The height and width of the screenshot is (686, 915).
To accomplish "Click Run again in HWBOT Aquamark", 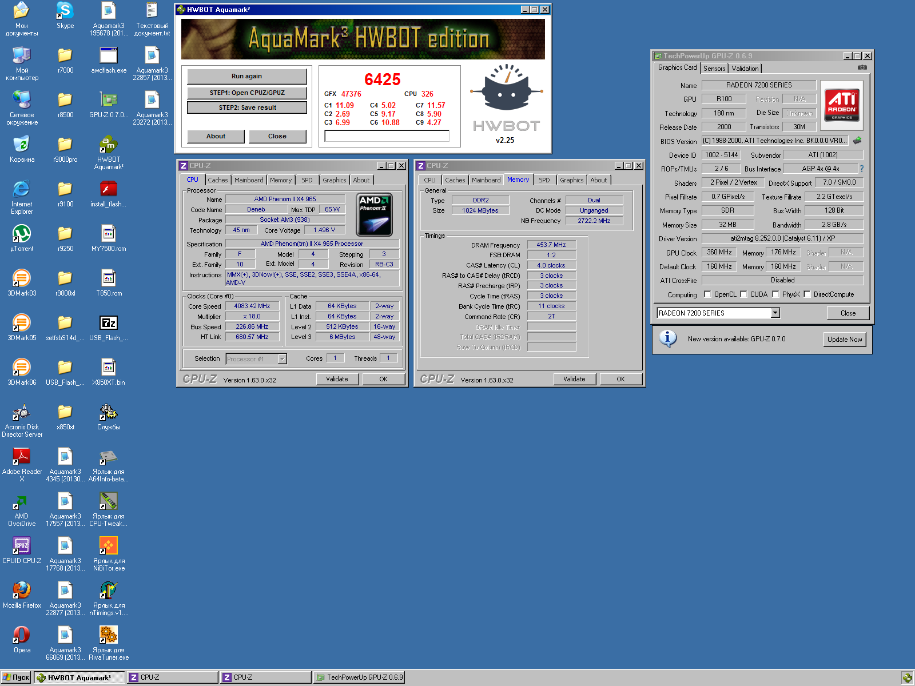I will coord(247,76).
